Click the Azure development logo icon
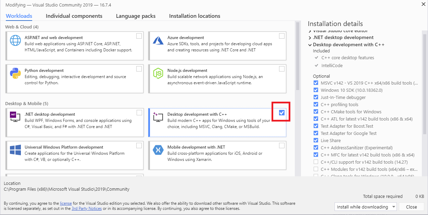The width and height of the screenshot is (428, 215). coord(158,41)
